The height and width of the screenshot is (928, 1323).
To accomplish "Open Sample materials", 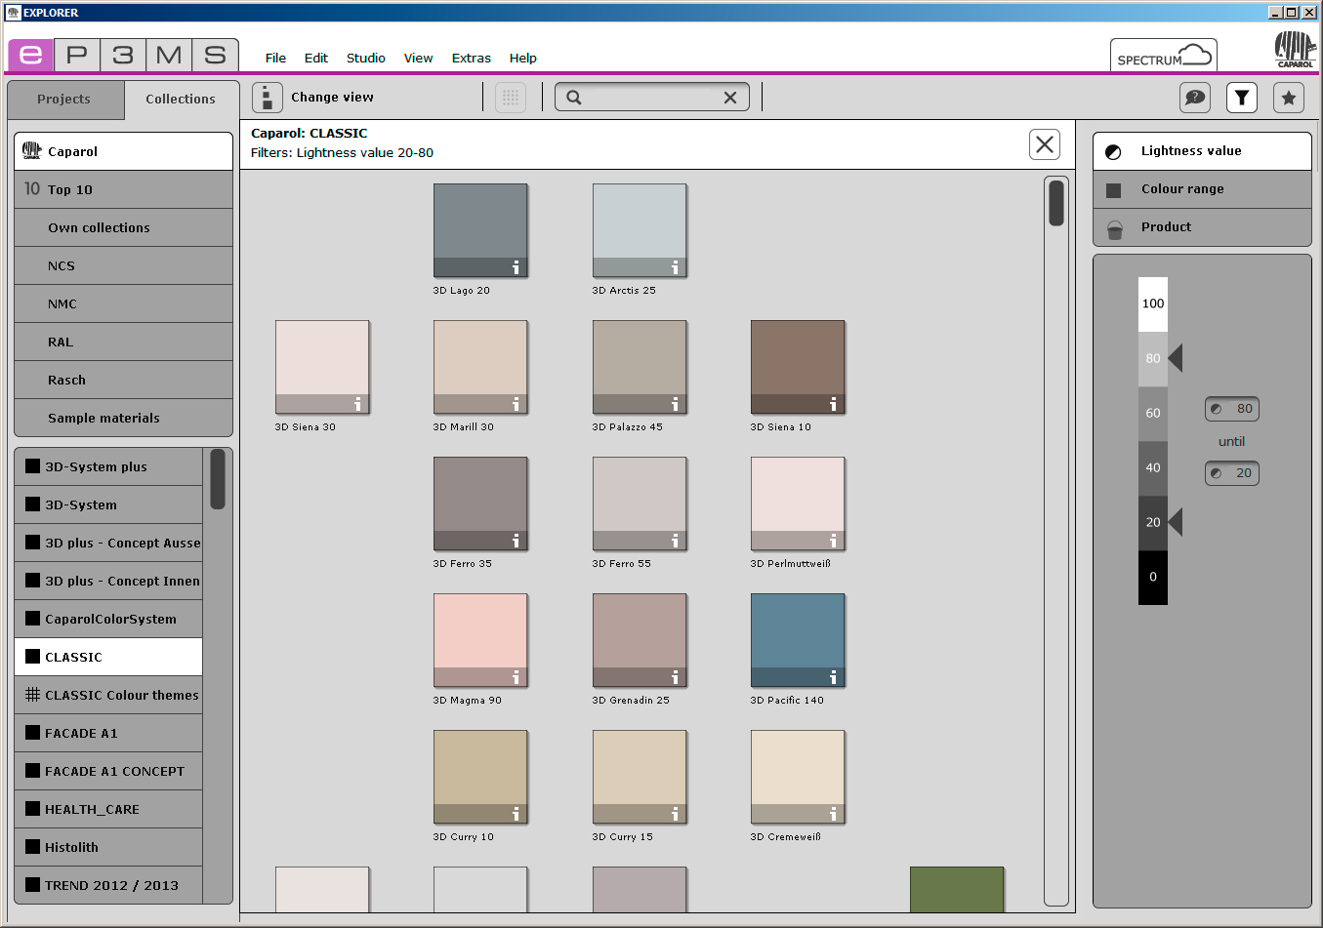I will click(x=123, y=418).
